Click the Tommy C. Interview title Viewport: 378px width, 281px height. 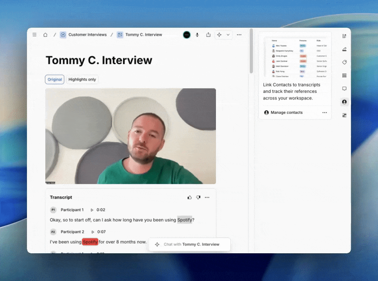click(99, 60)
